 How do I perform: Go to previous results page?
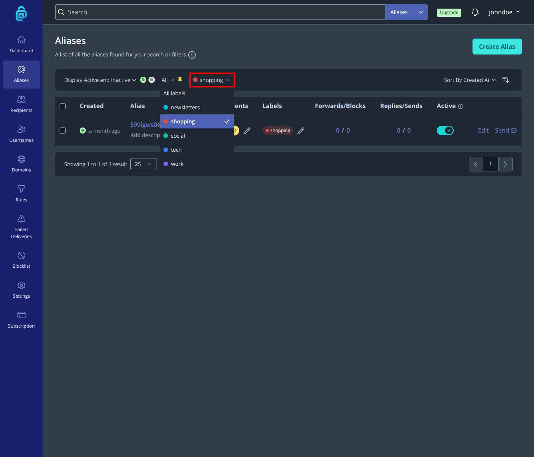[476, 164]
